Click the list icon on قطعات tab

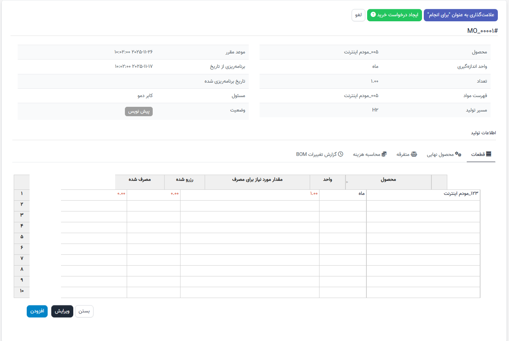[x=488, y=154]
